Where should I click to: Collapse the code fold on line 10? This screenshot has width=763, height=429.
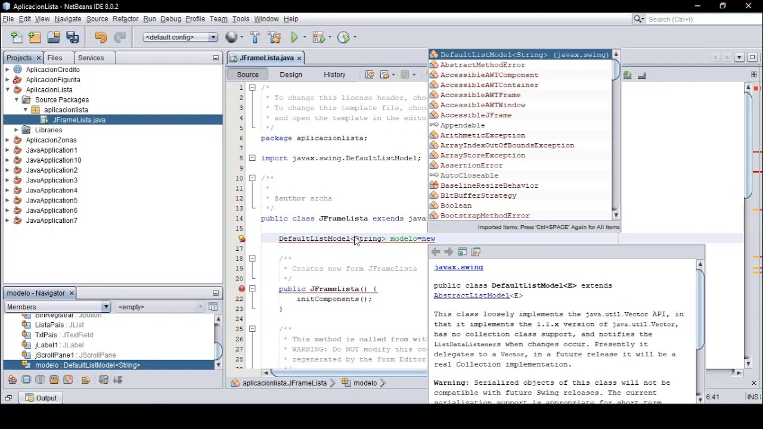[x=252, y=178]
